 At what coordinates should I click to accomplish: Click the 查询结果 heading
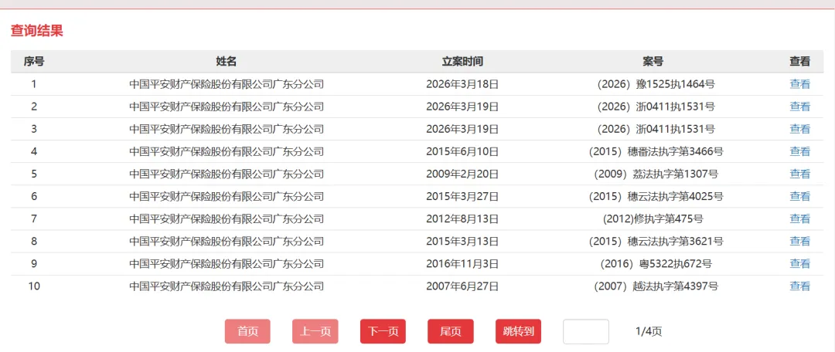coord(37,31)
